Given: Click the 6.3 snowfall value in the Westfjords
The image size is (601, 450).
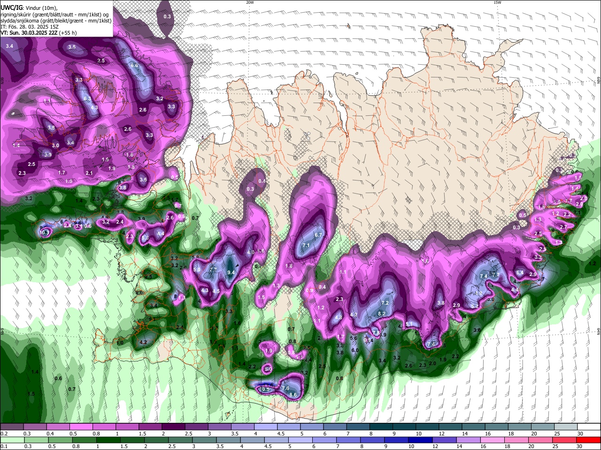Looking at the screenshot, I should pos(87,99).
